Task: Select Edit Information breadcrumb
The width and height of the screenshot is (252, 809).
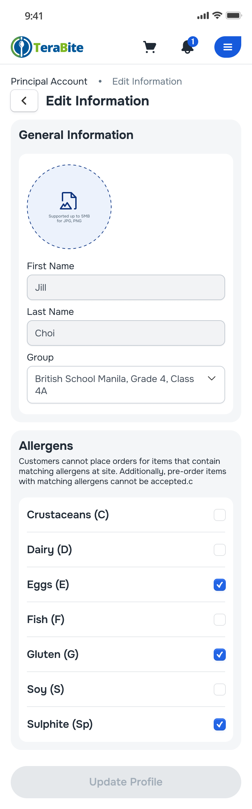Action: (147, 82)
